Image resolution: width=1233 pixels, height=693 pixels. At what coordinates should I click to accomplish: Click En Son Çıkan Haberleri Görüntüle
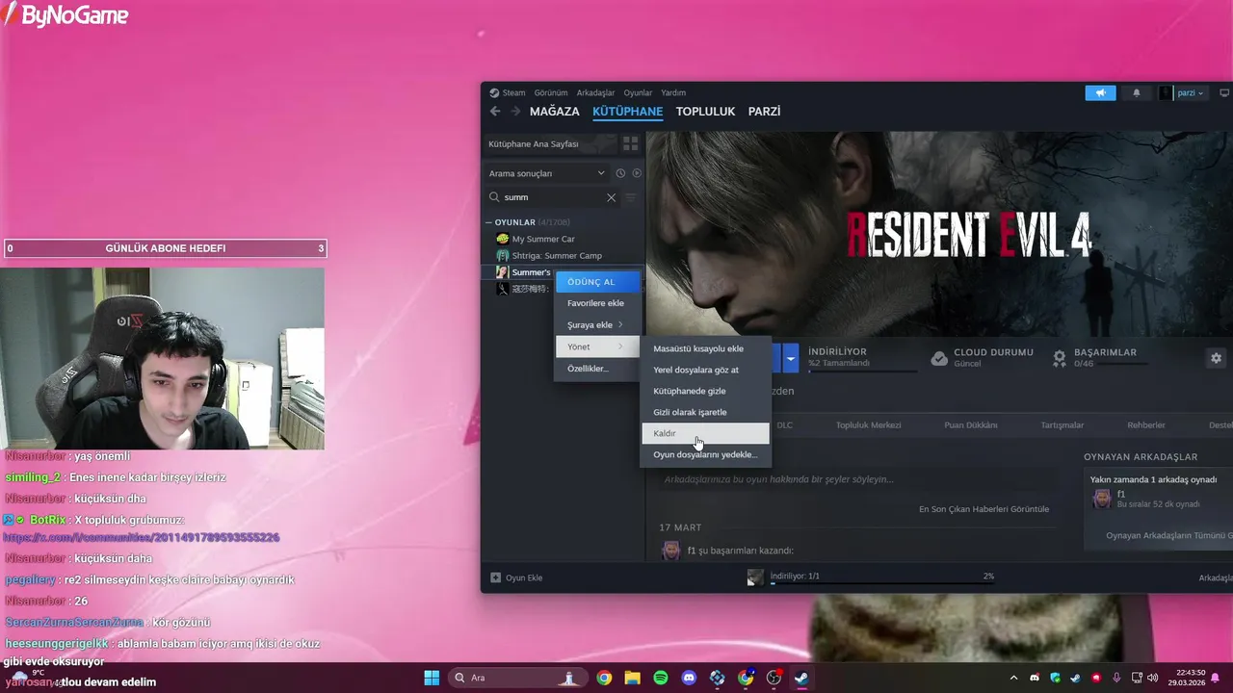tap(984, 508)
